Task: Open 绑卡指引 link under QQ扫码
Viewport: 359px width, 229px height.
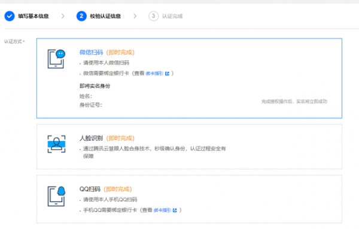Action: [x=162, y=210]
